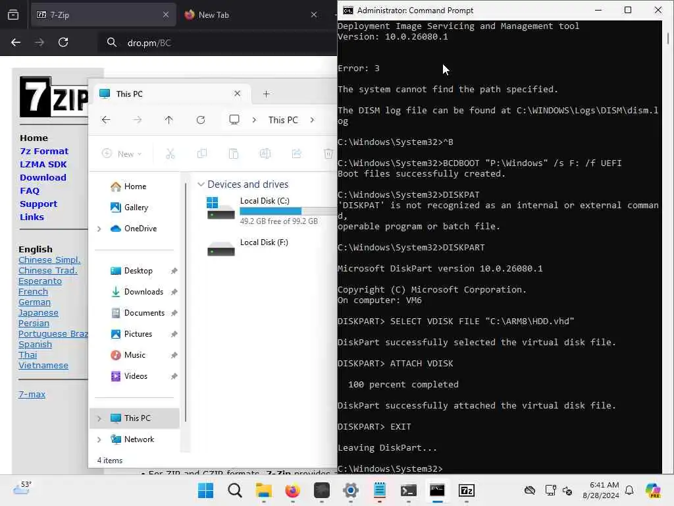Click Command Prompt icon in its title bar
Screen dimensions: 674x506
[x=348, y=10]
